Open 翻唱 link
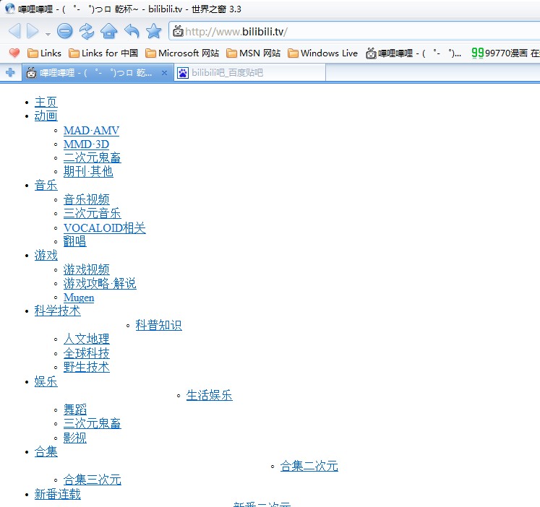Image resolution: width=540 pixels, height=507 pixels. click(x=74, y=241)
